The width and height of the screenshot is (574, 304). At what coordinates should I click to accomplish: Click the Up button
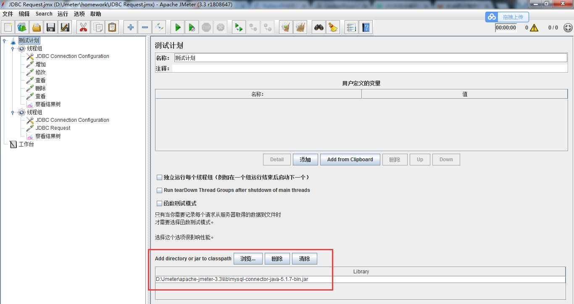click(420, 160)
